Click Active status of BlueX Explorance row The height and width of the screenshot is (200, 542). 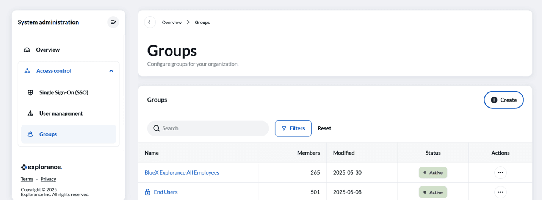433,173
